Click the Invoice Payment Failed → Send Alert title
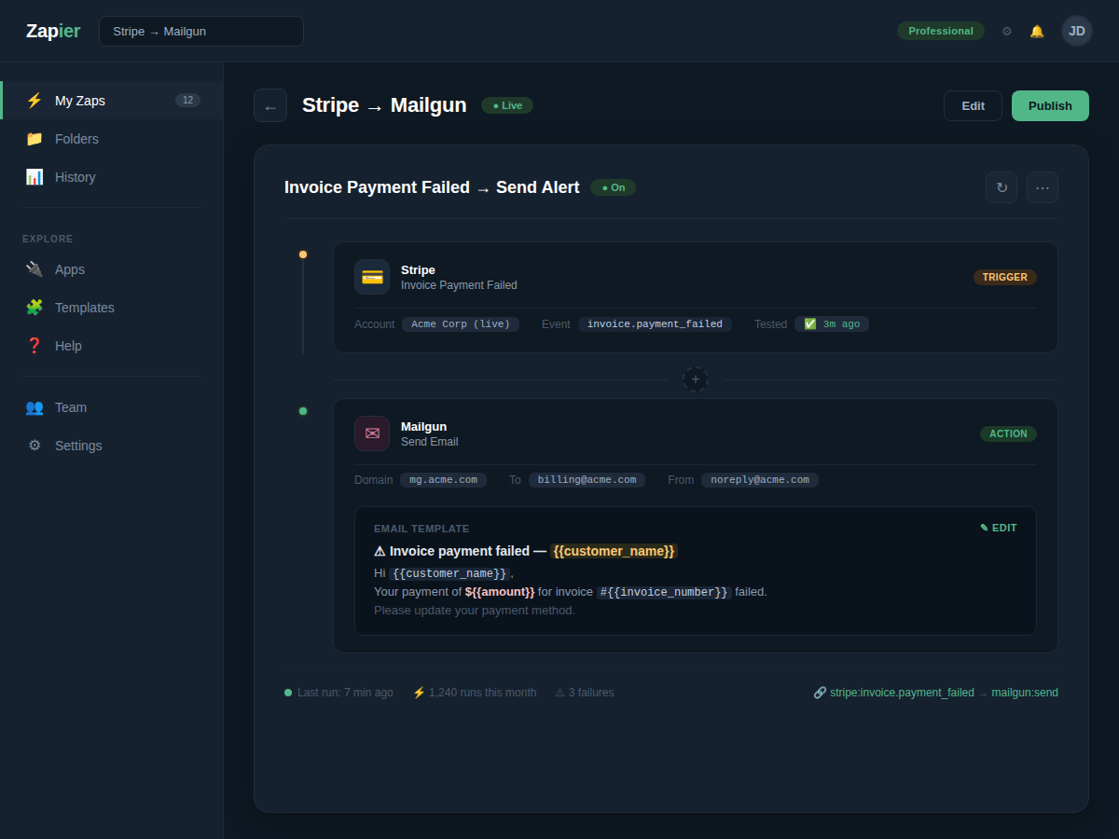 pyautogui.click(x=432, y=187)
